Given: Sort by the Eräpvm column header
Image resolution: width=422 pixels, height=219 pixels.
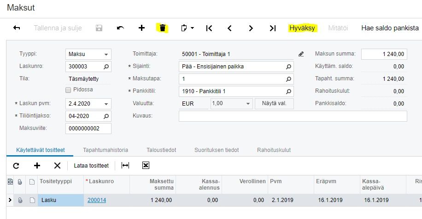Looking at the screenshot, I should [326, 181].
